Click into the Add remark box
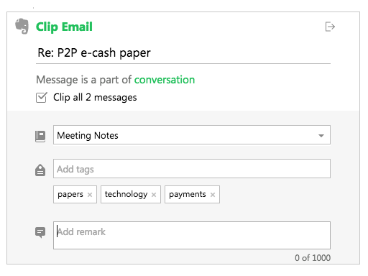The image size is (368, 276). pos(192,235)
